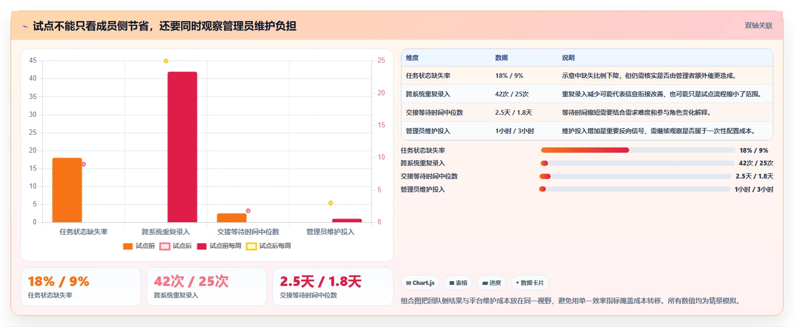This screenshot has width=794, height=327.
Task: Click the footer note beginning 组合图把团队侧结果
Action: [570, 301]
